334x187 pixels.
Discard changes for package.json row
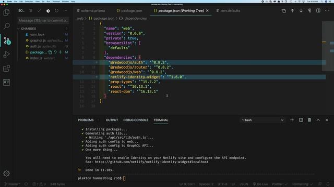click(x=55, y=52)
